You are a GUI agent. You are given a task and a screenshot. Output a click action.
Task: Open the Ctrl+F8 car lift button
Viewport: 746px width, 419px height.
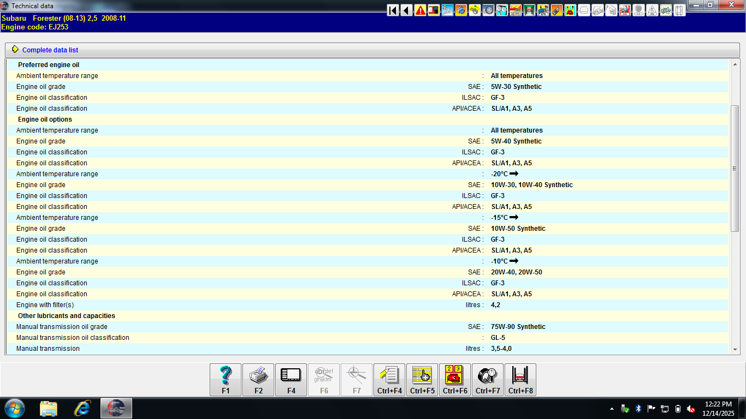pyautogui.click(x=520, y=380)
